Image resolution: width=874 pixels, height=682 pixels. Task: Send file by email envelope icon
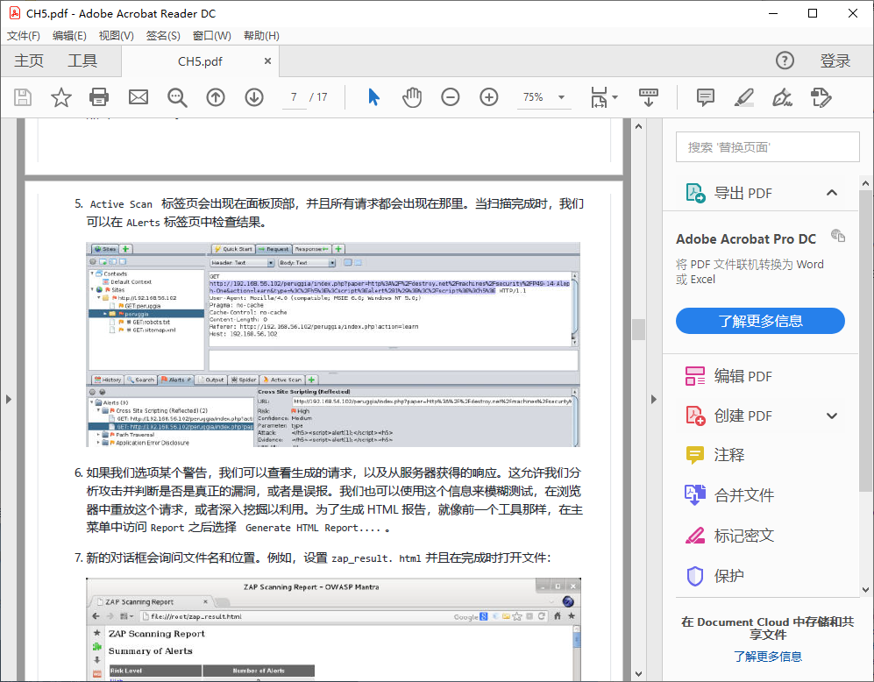(139, 97)
